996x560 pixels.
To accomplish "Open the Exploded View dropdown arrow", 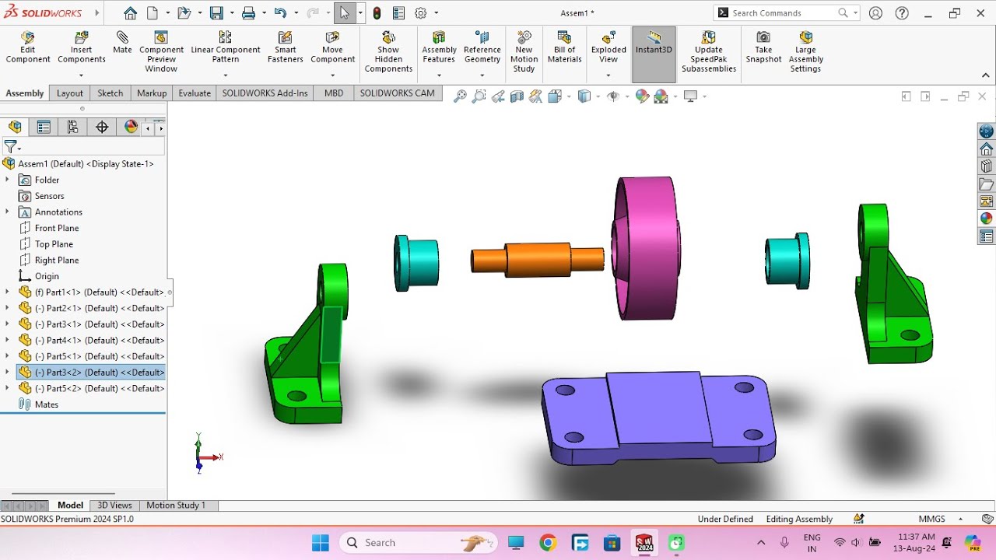I will pos(608,75).
